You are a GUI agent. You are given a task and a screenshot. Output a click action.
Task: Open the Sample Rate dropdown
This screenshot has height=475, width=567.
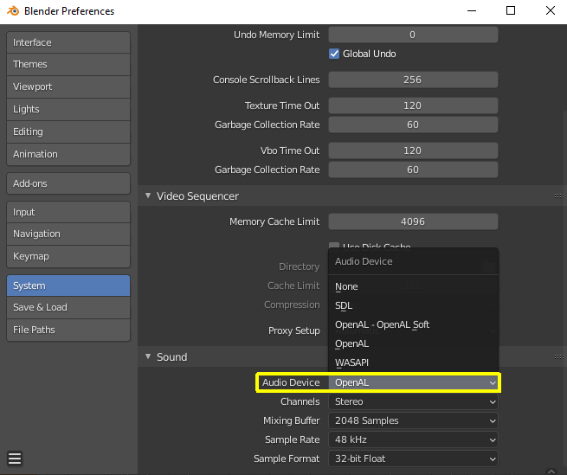pyautogui.click(x=413, y=440)
